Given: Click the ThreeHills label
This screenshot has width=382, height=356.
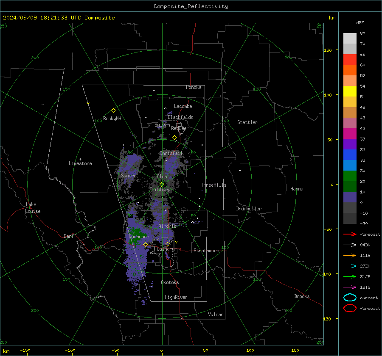Looking at the screenshot, I should coord(213,185).
